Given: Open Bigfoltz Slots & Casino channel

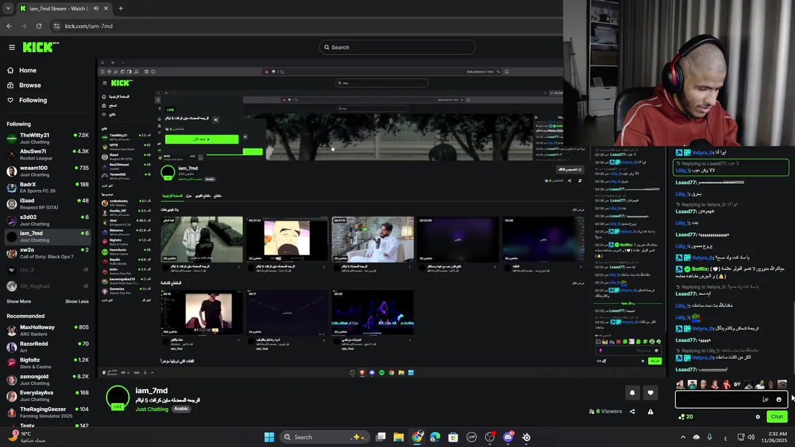Looking at the screenshot, I should [47, 363].
